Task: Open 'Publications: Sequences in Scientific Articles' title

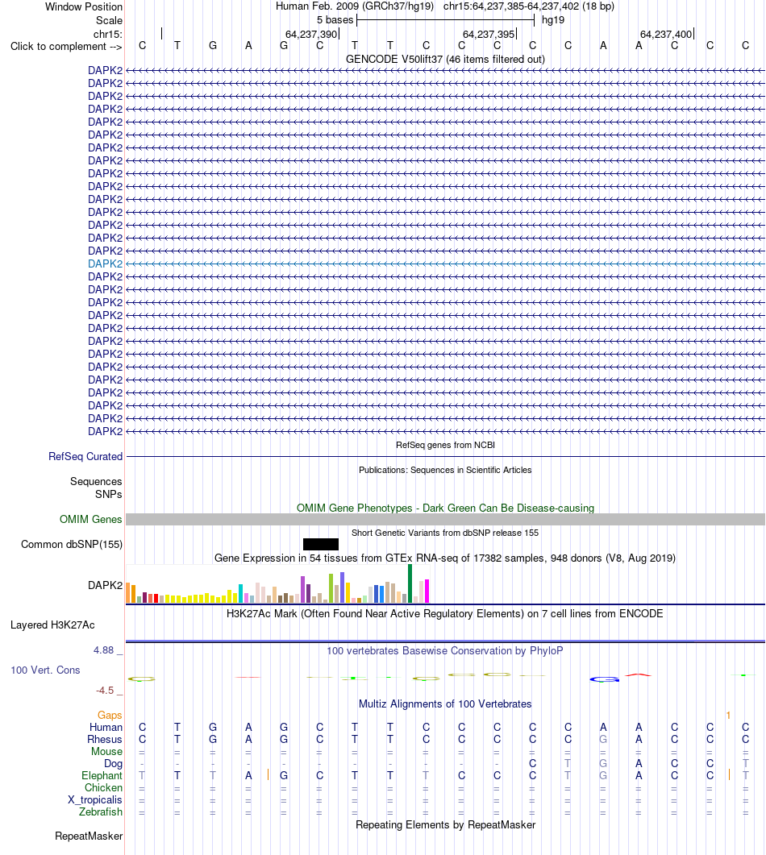Action: (x=445, y=470)
